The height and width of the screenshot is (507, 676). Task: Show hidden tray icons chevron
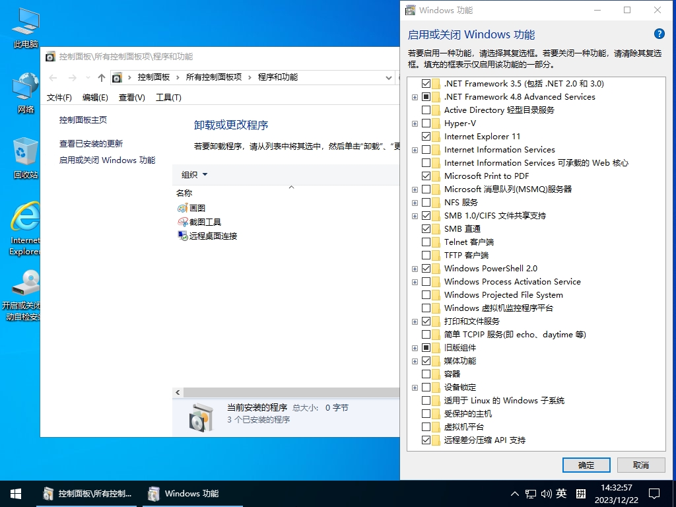515,494
